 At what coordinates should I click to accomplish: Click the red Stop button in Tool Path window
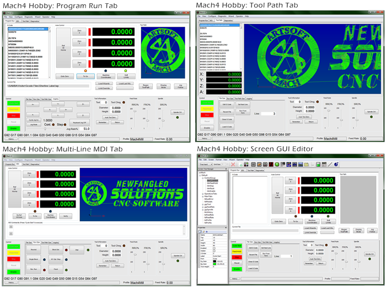[x=207, y=115]
